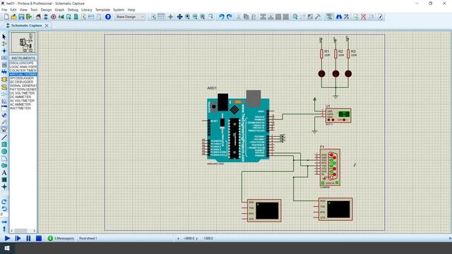Flip vertically with the Y-mirror icon
452x254 pixels.
(x=4, y=229)
